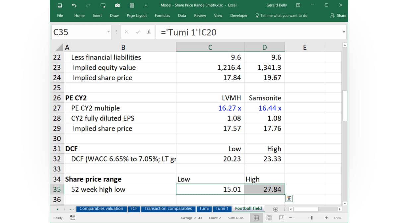Select row 35 header
This screenshot has width=398, height=223.
coord(57,189)
